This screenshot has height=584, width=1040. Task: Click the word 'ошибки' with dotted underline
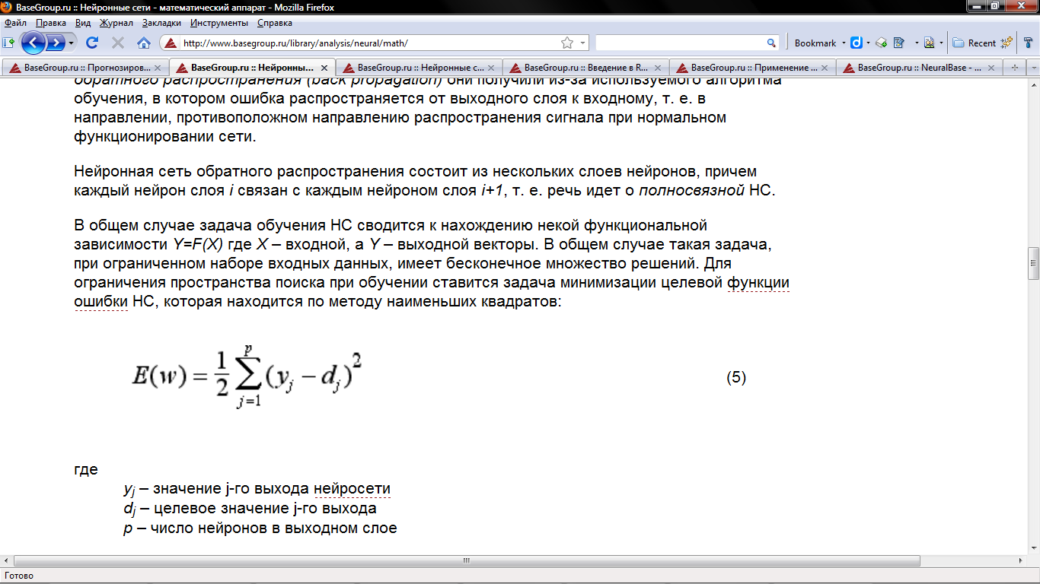coord(100,303)
